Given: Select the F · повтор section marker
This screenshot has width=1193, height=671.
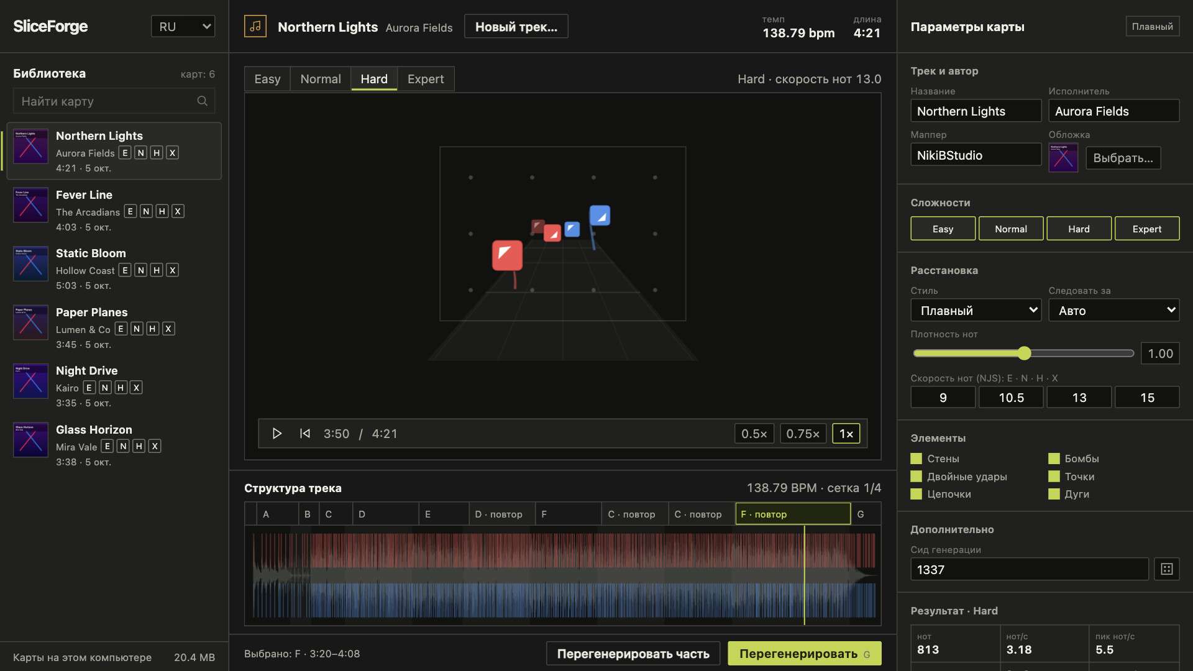Looking at the screenshot, I should pos(793,514).
